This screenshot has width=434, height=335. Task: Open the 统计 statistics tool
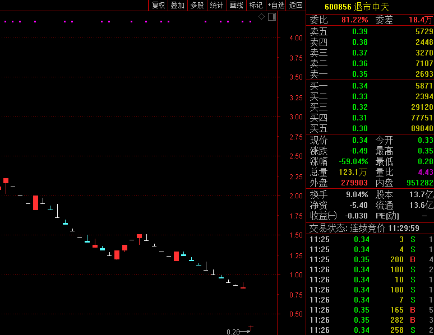(216, 5)
